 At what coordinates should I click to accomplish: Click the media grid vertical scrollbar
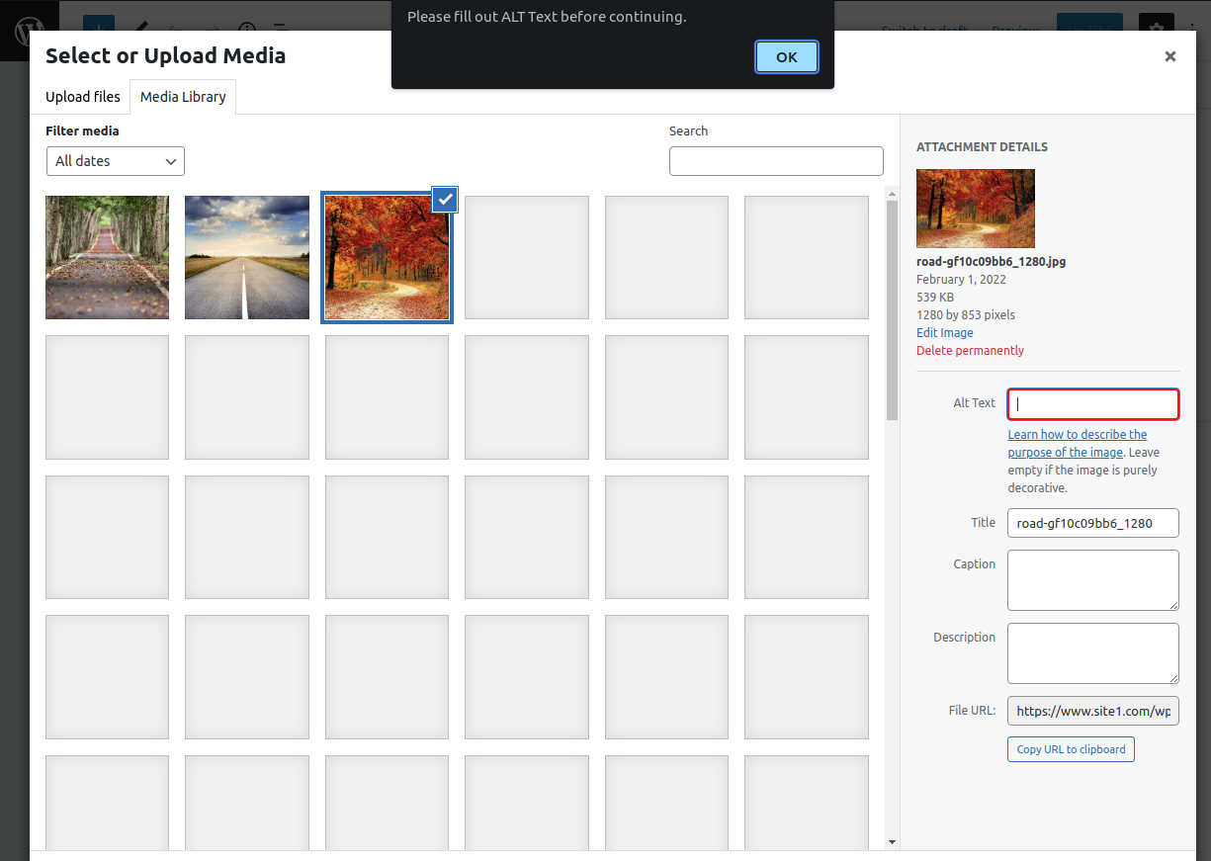point(892,310)
